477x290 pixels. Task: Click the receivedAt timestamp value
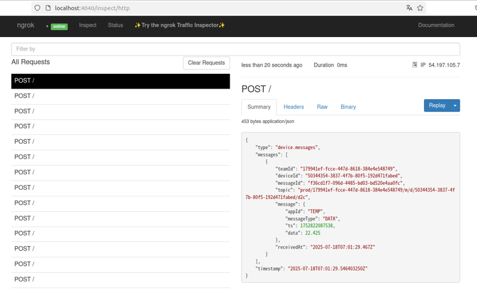click(343, 247)
